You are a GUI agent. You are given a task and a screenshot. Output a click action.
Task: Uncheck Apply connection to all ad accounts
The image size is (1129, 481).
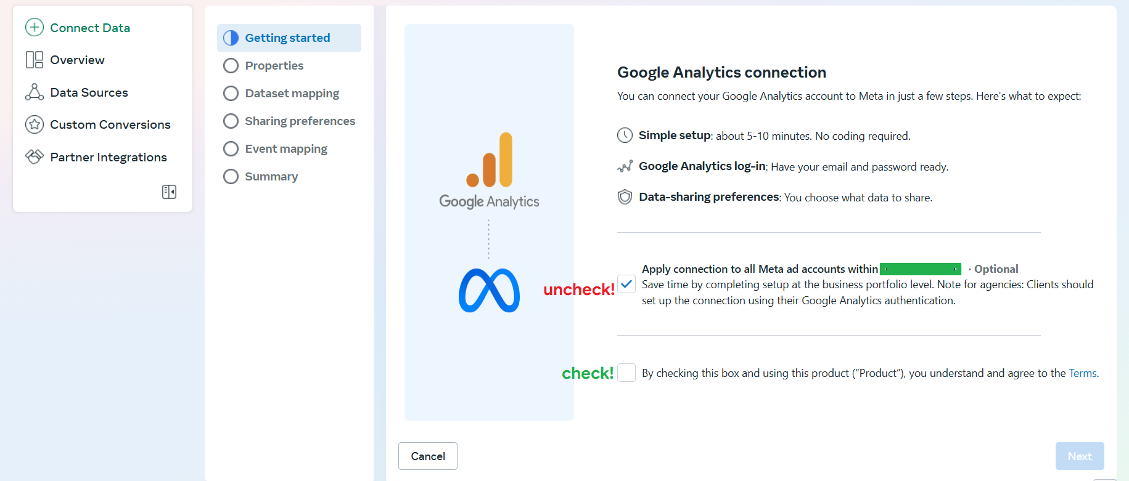click(x=626, y=284)
